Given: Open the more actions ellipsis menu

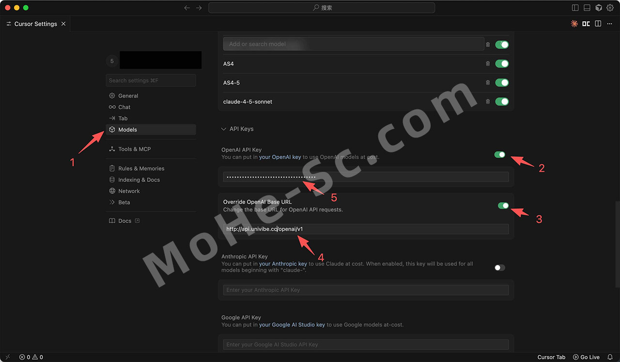Looking at the screenshot, I should click(610, 24).
